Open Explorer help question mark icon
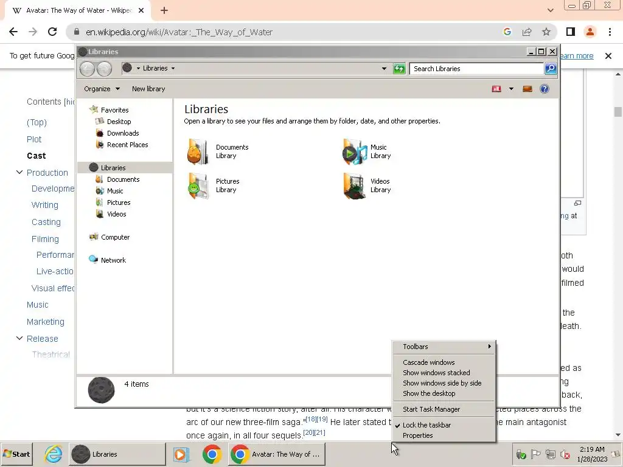Image resolution: width=623 pixels, height=467 pixels. (x=545, y=89)
